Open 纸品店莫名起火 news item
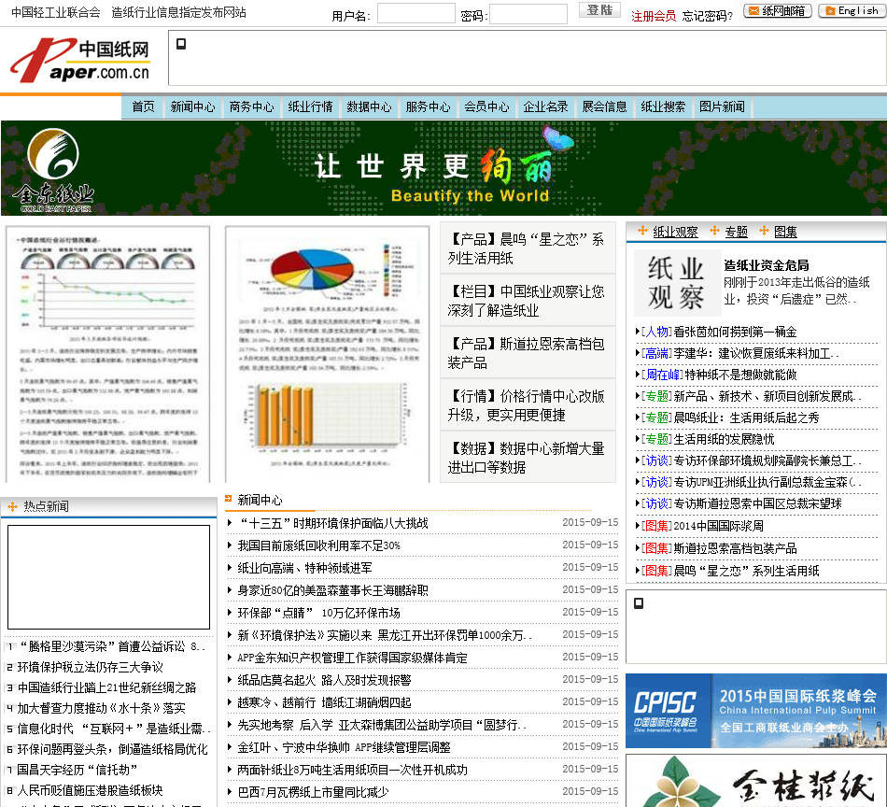Screen dimensions: 887x807 [324, 680]
